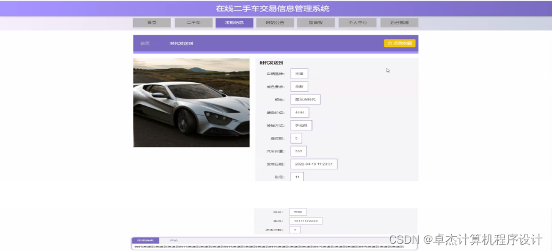Click the 颜色 value box 第三方时代
This screenshot has height=251, width=552.
click(x=305, y=99)
